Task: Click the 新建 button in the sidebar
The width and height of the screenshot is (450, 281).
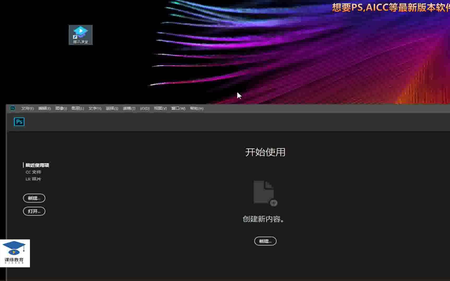Action: (x=34, y=198)
